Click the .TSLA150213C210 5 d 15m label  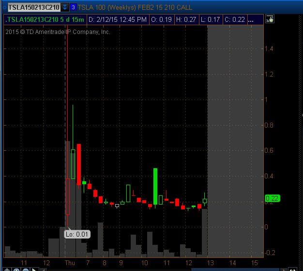point(45,19)
